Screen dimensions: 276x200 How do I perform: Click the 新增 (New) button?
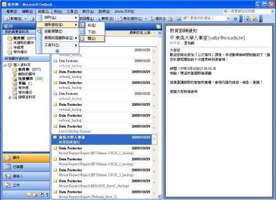coord(14,19)
